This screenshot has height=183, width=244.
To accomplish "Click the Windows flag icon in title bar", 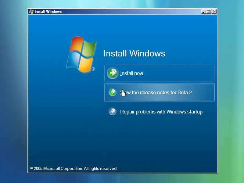I will tap(31, 12).
